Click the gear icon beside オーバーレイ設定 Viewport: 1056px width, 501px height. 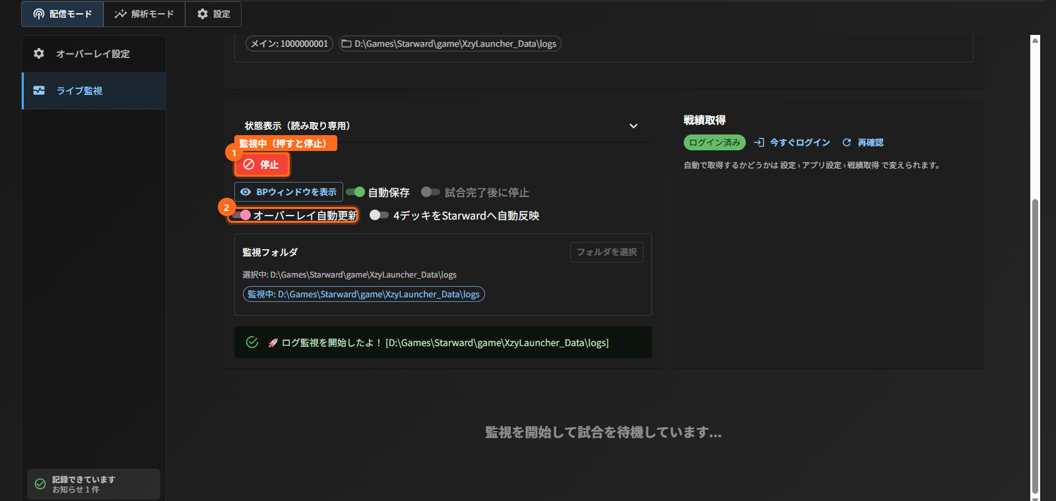39,53
